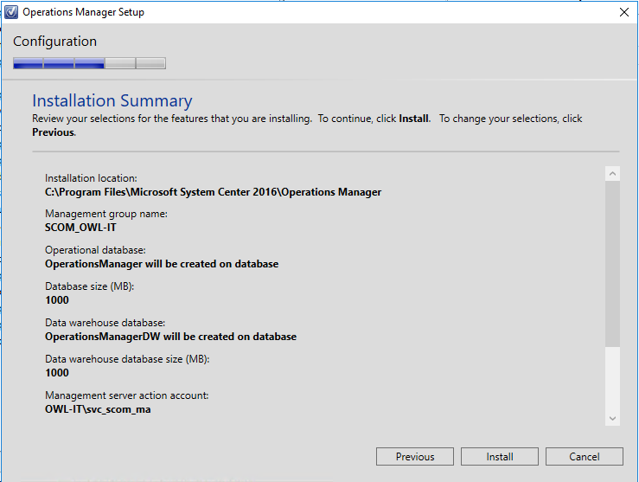639x482 pixels.
Task: Click the 'Data warehouse database:' label
Action: click(105, 323)
